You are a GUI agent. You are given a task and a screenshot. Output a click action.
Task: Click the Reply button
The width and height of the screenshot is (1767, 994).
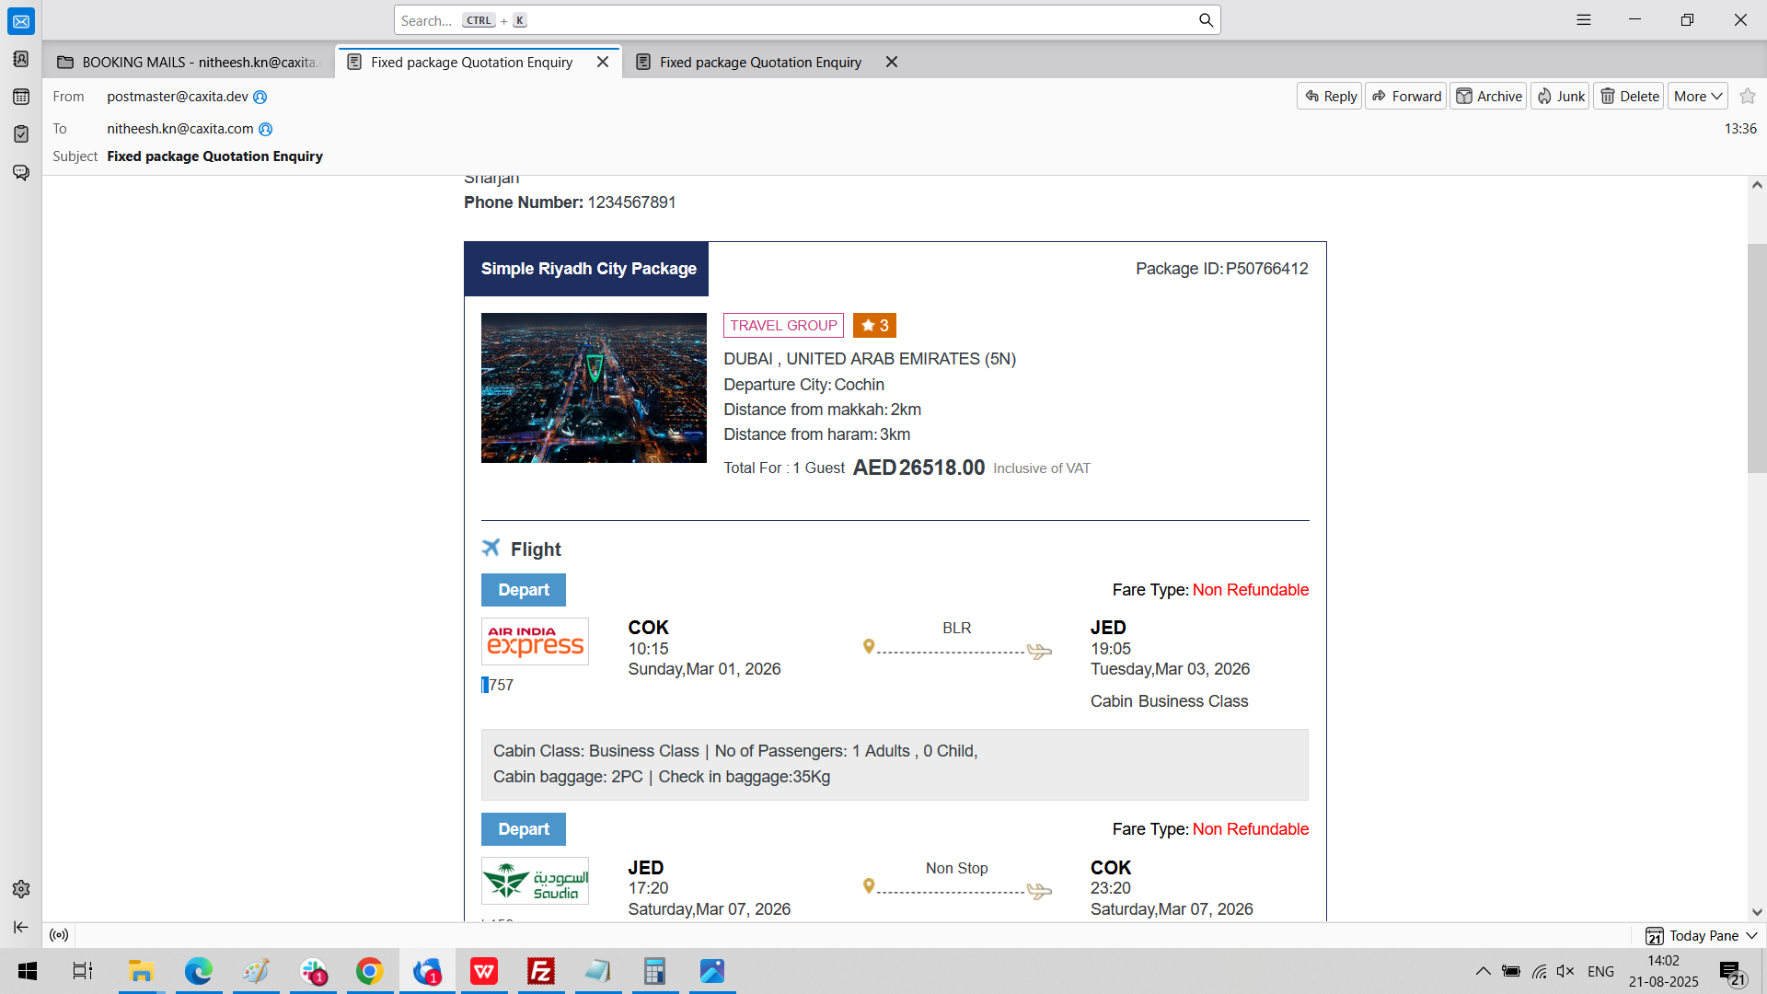(x=1330, y=96)
